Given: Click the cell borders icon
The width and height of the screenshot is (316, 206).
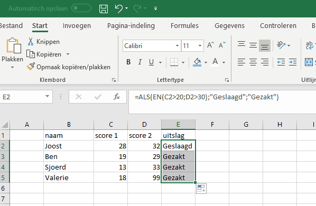Looking at the screenshot, I should 174,62.
